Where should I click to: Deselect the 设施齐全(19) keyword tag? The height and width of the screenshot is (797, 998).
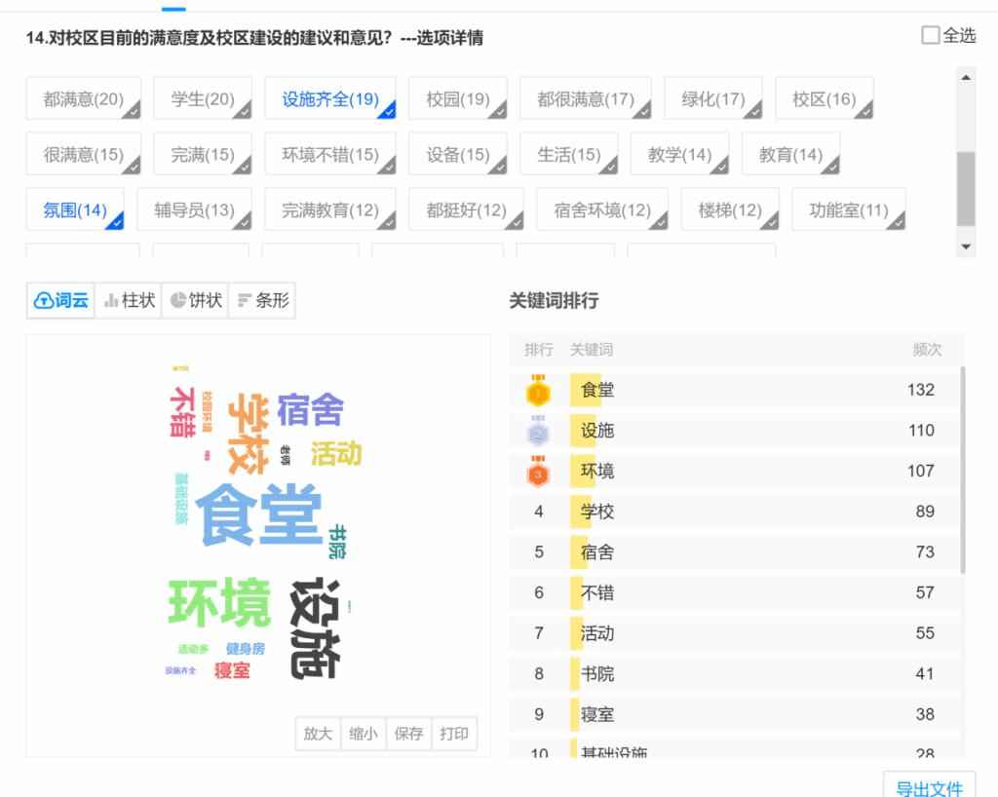point(330,99)
